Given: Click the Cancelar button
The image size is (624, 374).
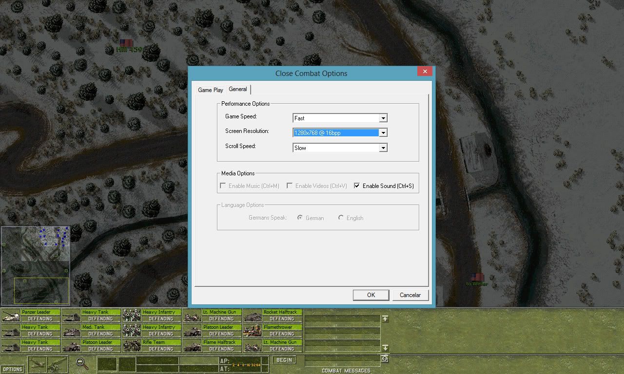Looking at the screenshot, I should pyautogui.click(x=410, y=295).
